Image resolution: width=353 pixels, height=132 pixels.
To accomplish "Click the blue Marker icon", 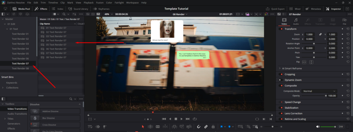I will point(229,127).
